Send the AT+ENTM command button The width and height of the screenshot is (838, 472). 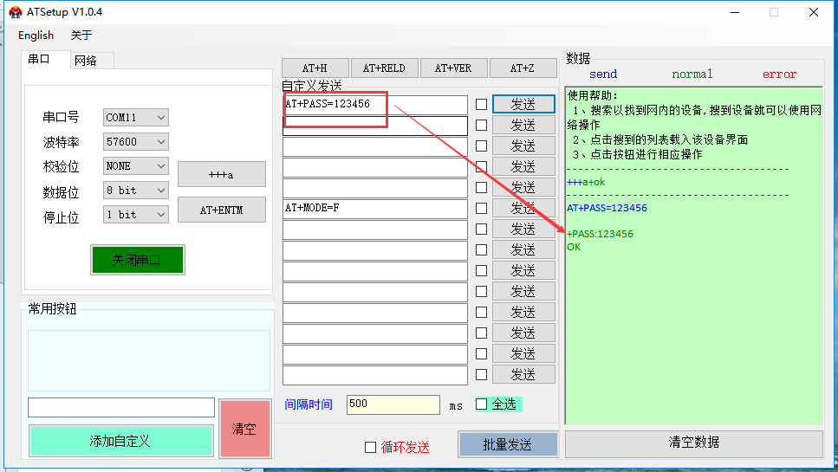[221, 210]
